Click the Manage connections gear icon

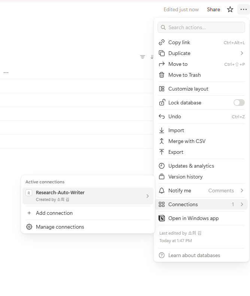click(29, 227)
